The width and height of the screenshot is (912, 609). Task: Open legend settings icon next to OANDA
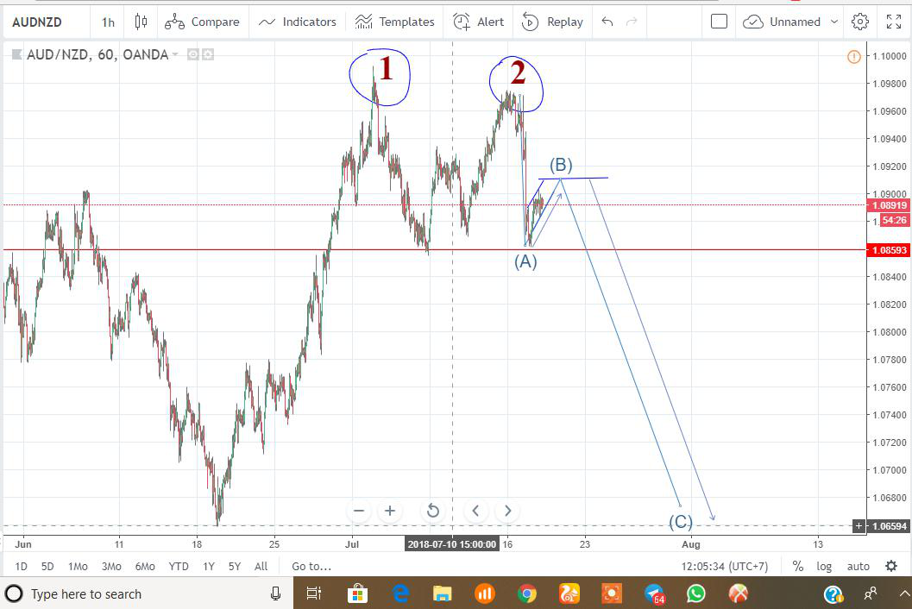tap(208, 54)
